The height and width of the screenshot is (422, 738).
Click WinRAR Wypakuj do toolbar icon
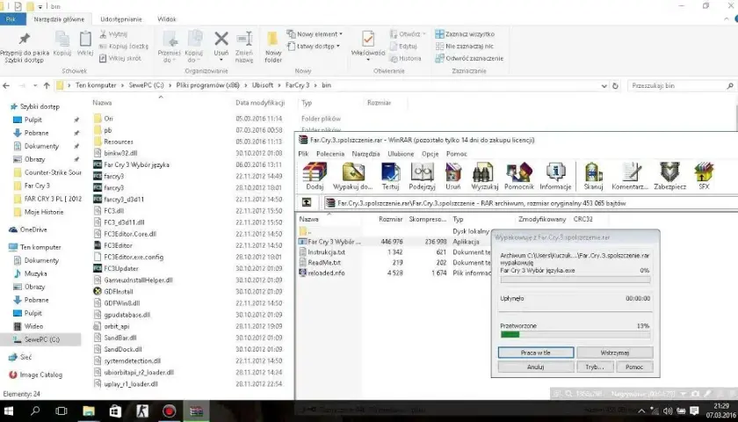[353, 172]
